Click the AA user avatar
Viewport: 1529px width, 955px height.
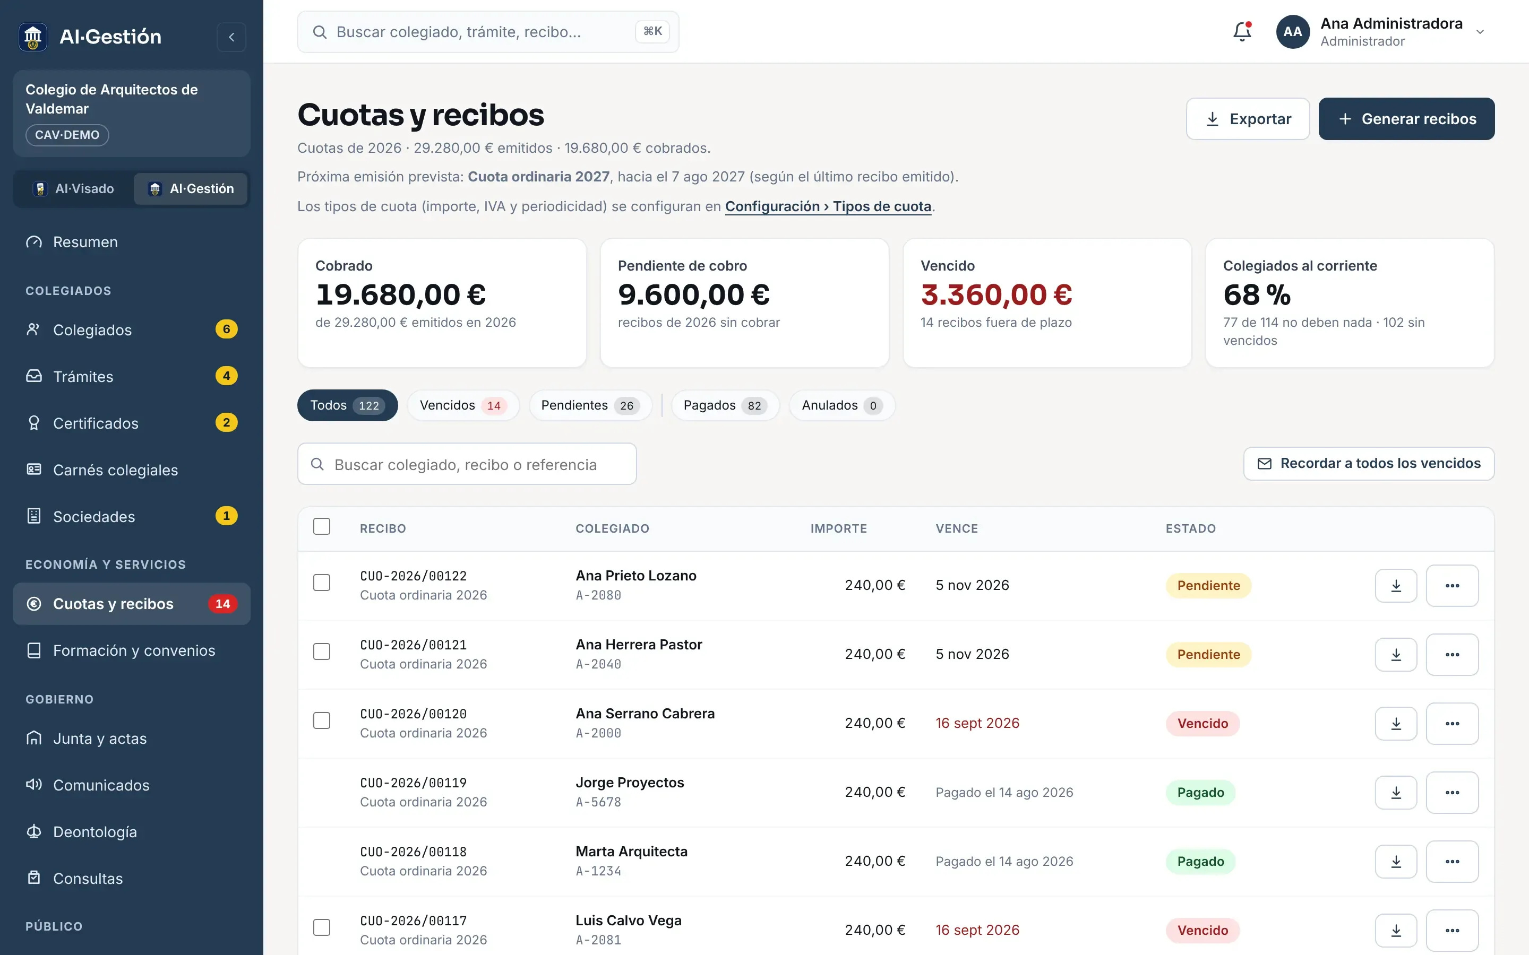click(x=1293, y=32)
